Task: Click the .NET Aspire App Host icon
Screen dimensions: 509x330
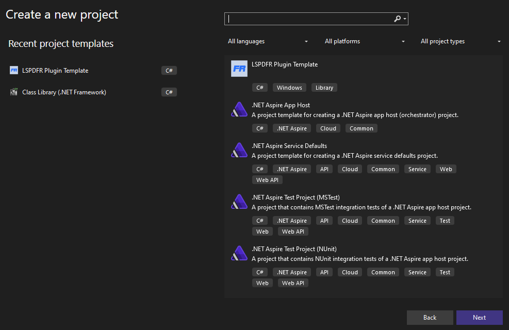Action: pyautogui.click(x=239, y=109)
